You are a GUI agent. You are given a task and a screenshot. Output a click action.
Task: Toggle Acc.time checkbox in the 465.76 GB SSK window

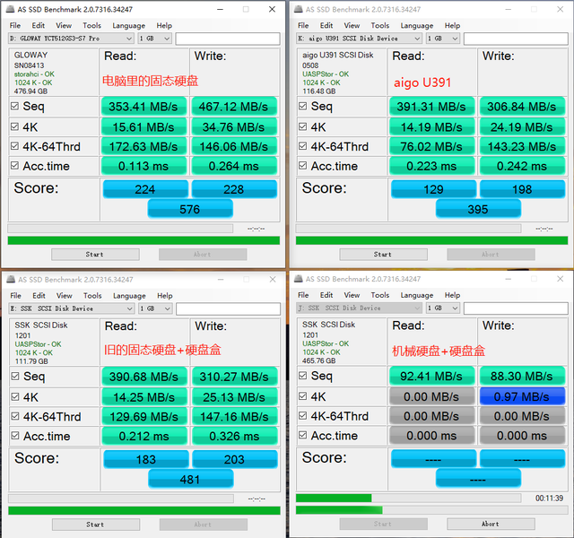tap(302, 435)
